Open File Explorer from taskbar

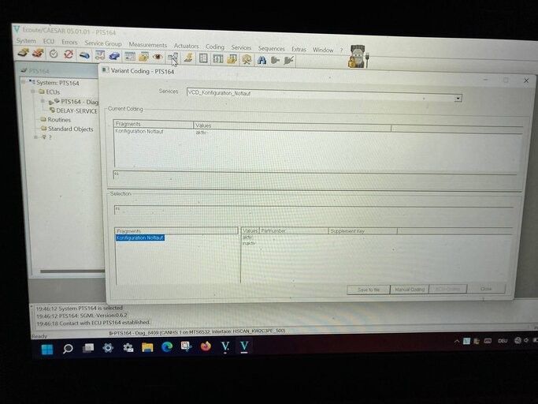tap(147, 347)
